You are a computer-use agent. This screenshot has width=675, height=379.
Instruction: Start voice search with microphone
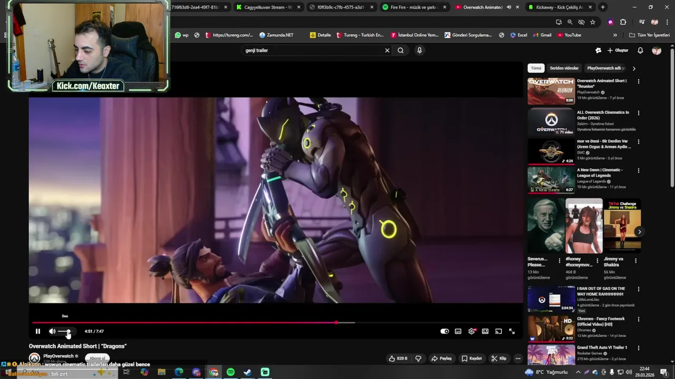point(419,51)
